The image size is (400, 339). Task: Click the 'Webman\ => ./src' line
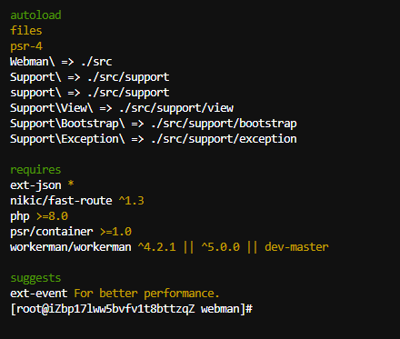(x=61, y=62)
